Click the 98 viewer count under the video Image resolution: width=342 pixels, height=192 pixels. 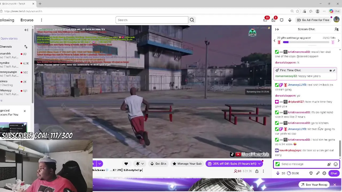coord(238,171)
